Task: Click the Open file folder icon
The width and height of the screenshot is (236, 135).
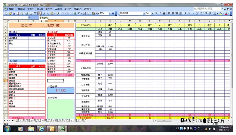Action: pos(10,13)
